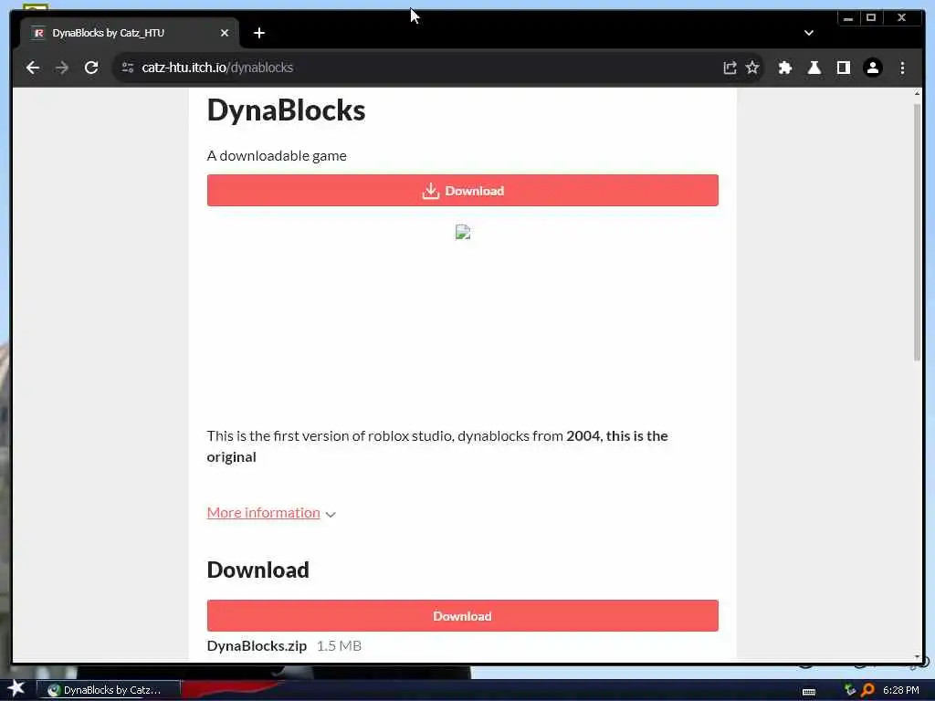Share this page icon in address bar

coord(730,68)
